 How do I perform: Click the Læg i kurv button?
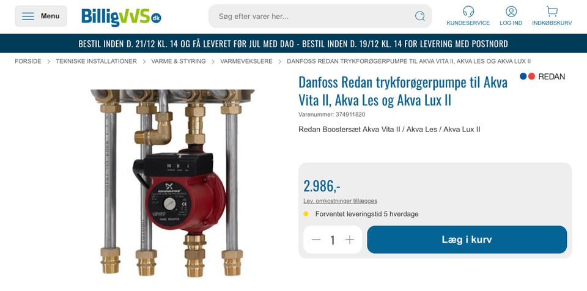pyautogui.click(x=467, y=240)
